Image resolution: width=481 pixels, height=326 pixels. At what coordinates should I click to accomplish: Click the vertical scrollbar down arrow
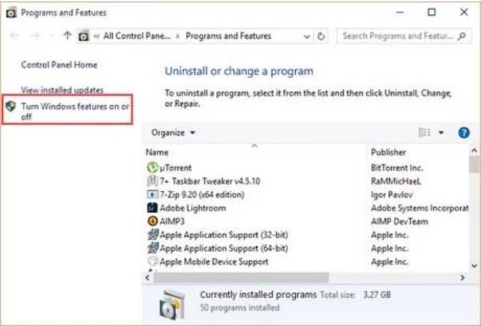tap(474, 266)
